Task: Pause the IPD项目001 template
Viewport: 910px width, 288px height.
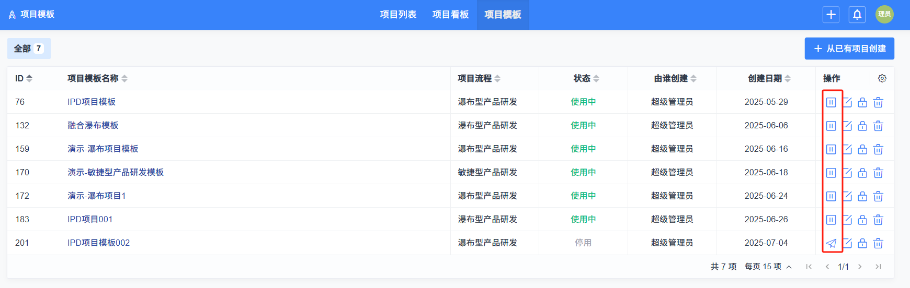Action: [831, 220]
